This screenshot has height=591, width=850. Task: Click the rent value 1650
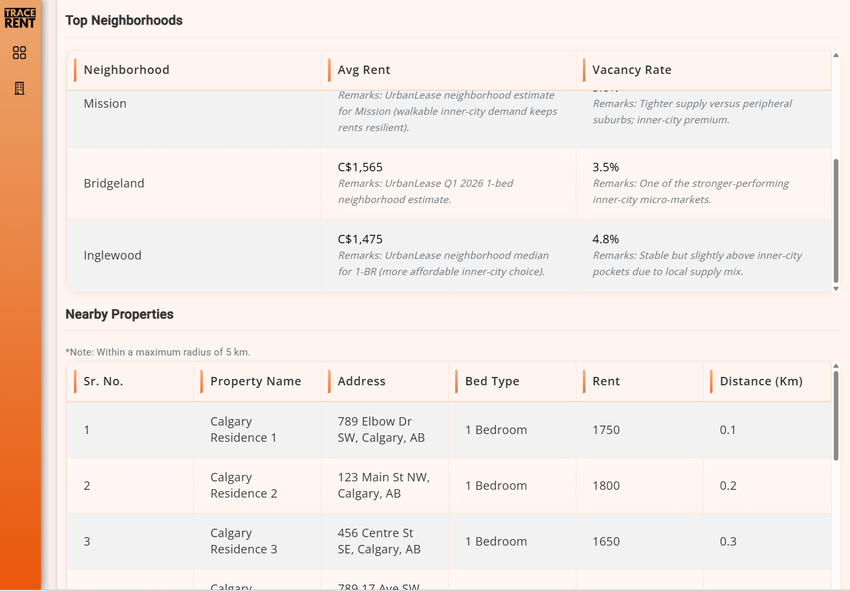pyautogui.click(x=606, y=542)
